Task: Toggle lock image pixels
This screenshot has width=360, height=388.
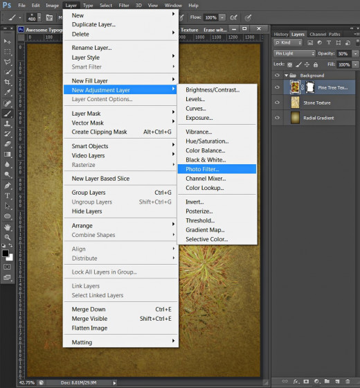Action: click(298, 65)
